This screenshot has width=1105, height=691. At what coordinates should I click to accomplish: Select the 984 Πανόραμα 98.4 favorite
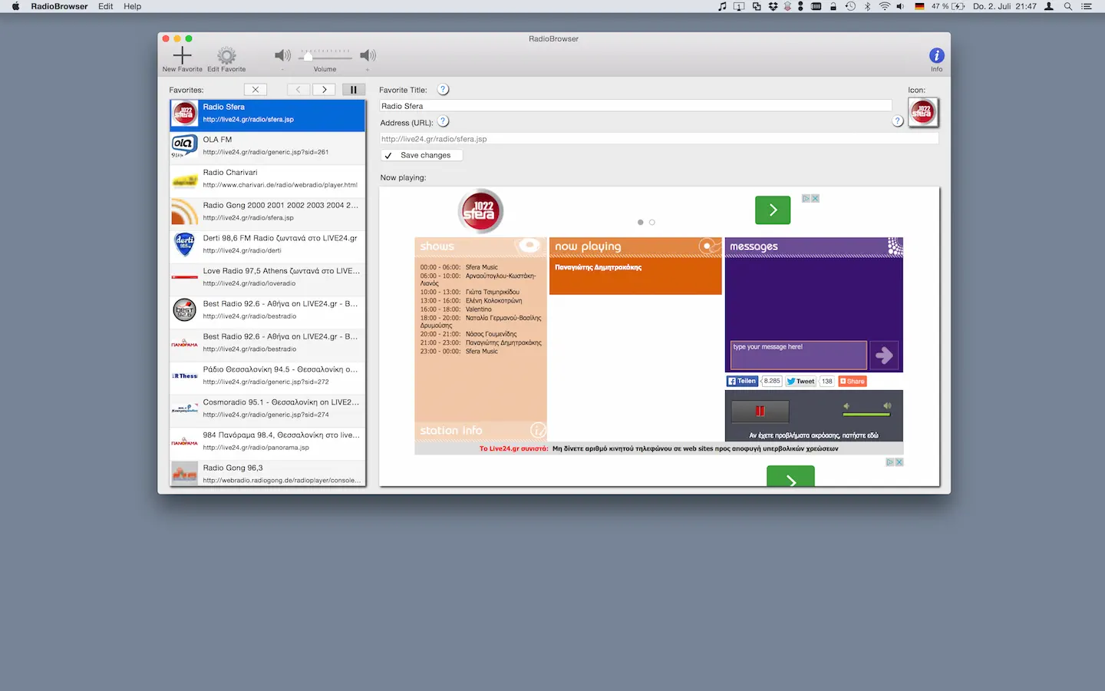point(268,444)
